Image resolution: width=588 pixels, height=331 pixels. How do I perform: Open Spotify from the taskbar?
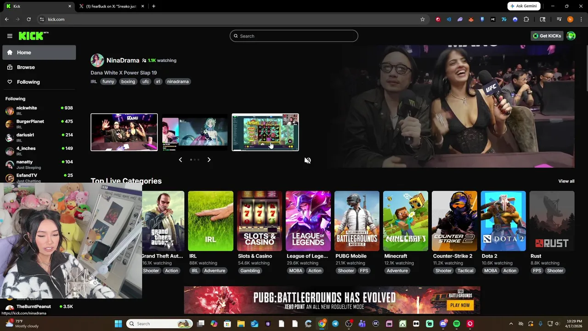pos(457,324)
